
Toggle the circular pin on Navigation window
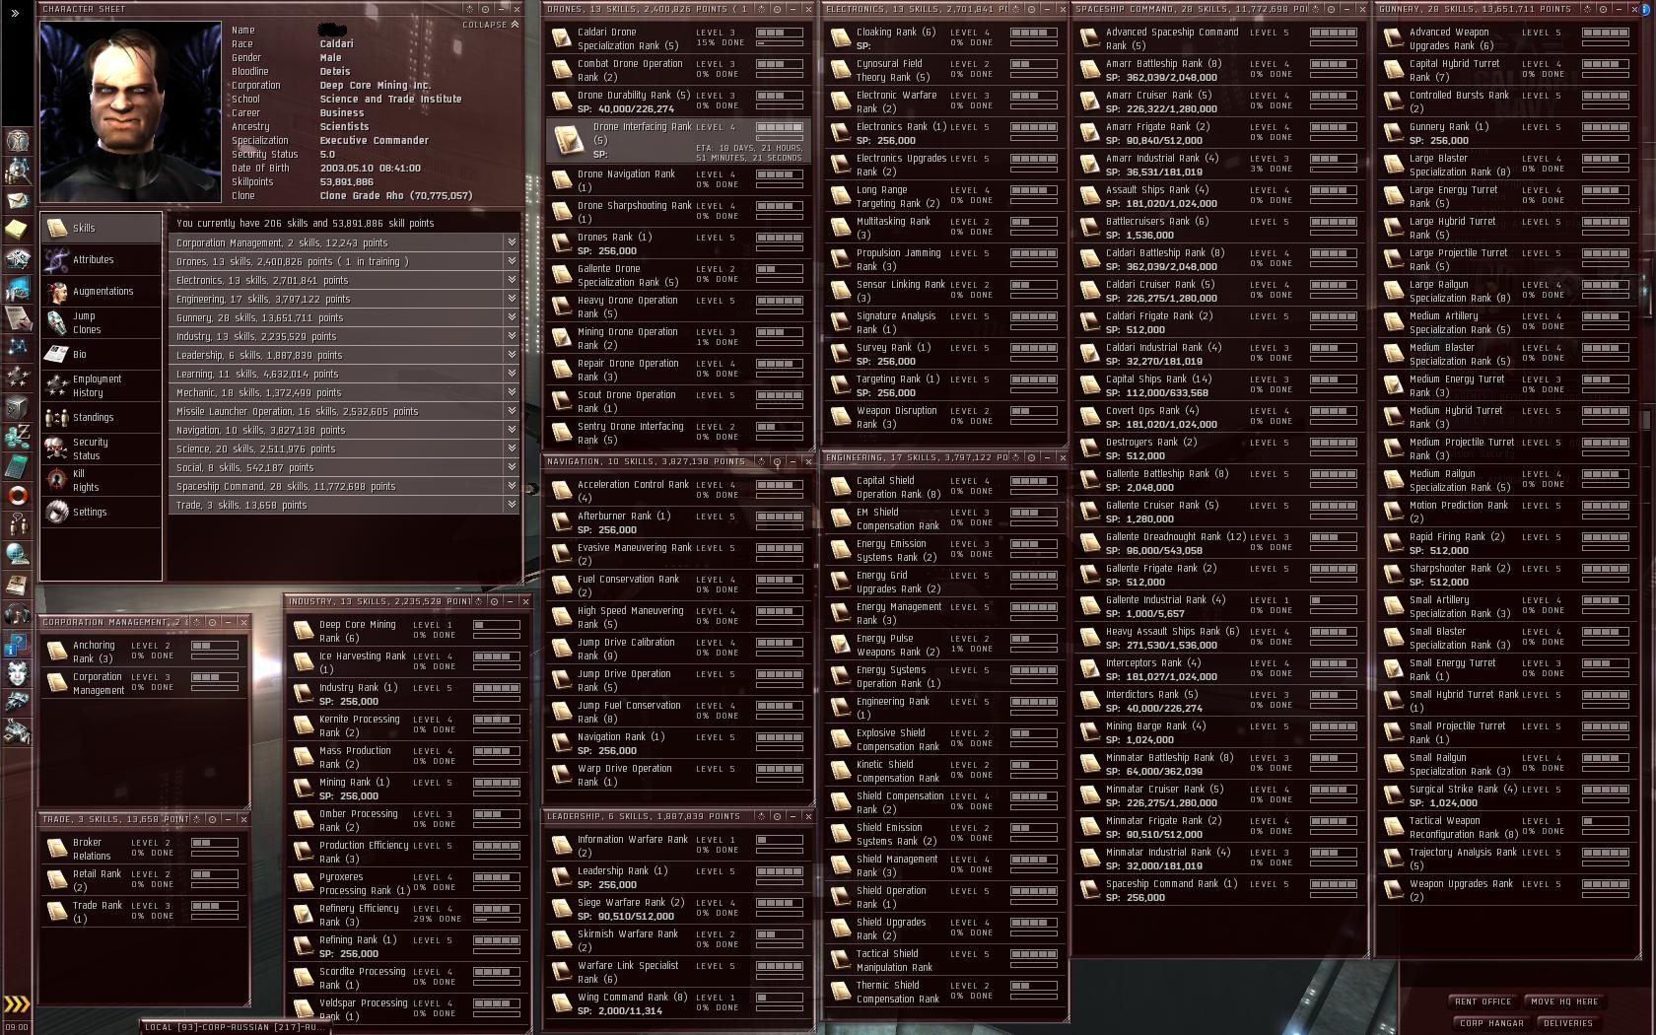click(778, 461)
